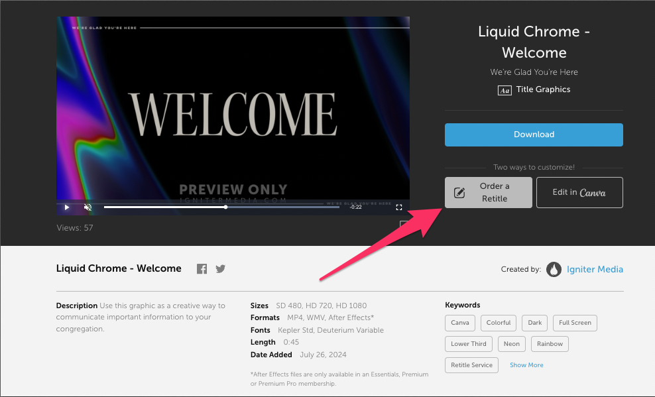Image resolution: width=655 pixels, height=397 pixels.
Task: Select the Canva keyword tag
Action: 460,323
